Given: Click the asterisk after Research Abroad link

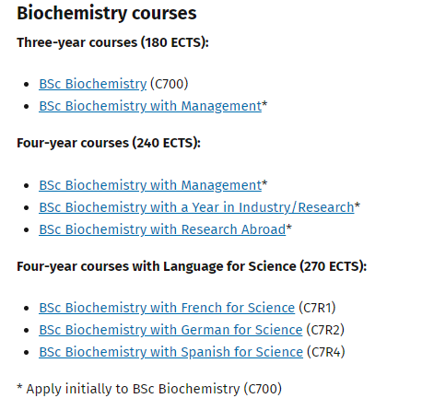Looking at the screenshot, I should tap(289, 228).
